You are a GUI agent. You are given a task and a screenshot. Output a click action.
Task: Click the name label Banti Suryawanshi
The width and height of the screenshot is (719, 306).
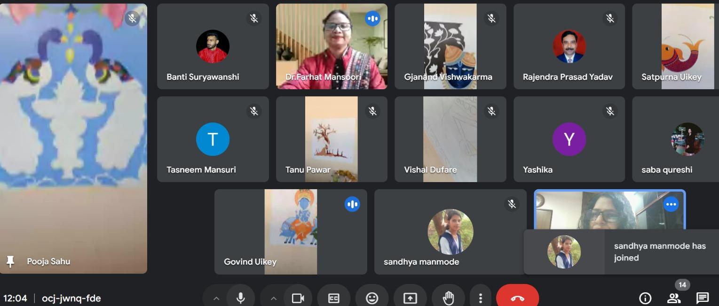tap(203, 77)
